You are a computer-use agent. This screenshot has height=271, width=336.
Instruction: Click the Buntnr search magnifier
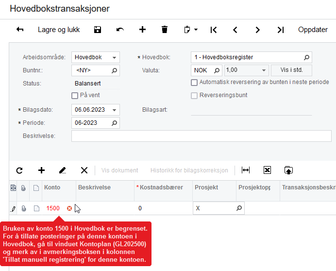tap(114, 70)
